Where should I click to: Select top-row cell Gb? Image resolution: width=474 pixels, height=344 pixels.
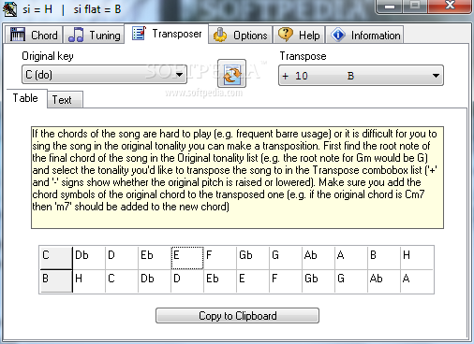tap(253, 258)
